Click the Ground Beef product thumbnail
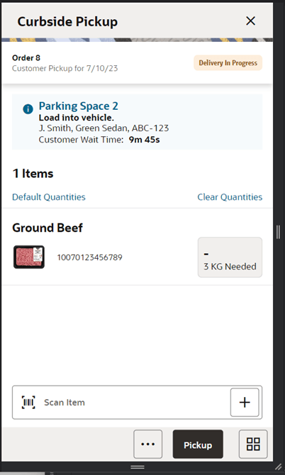 (29, 257)
